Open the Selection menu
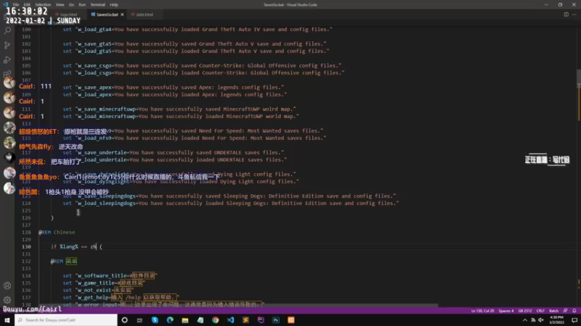The image size is (581, 326). click(x=43, y=5)
